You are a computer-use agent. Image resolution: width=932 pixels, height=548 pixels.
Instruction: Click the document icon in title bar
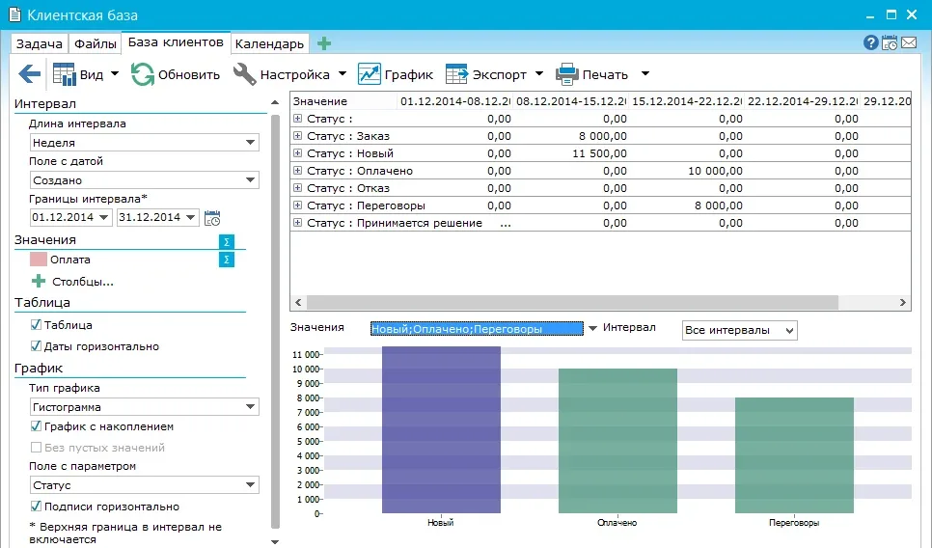point(14,14)
